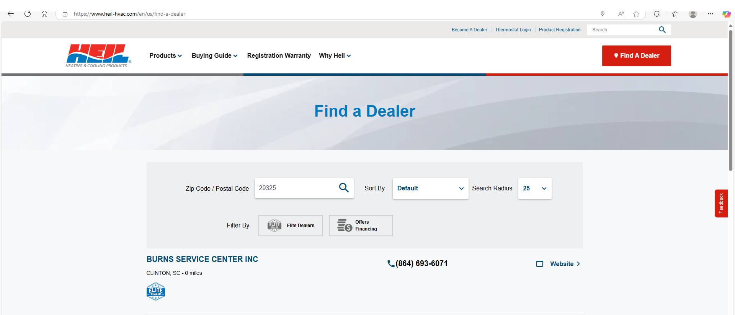Toggle the Offers Financing filter
Viewport: 735px width, 315px height.
[361, 226]
